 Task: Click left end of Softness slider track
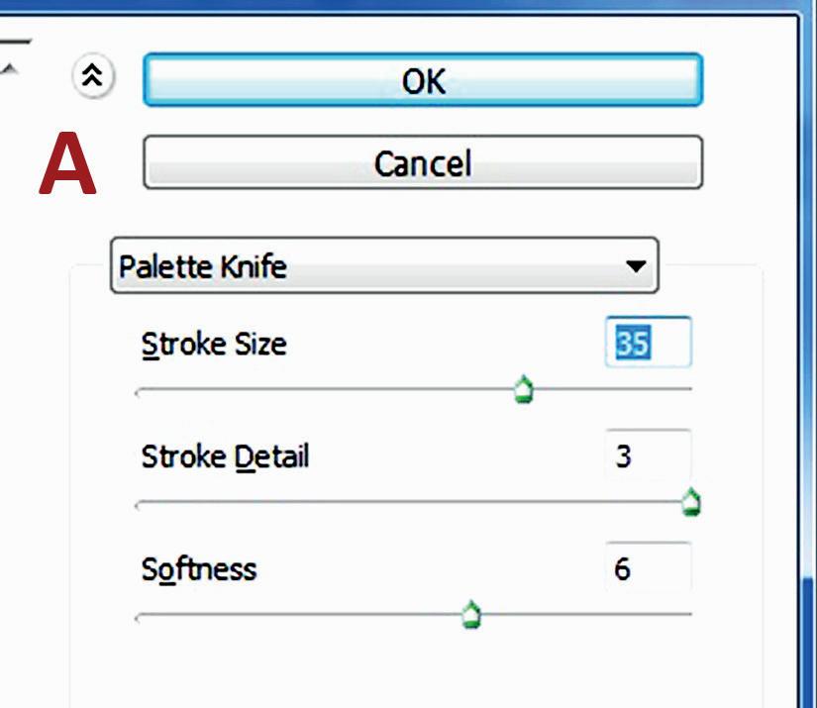(141, 616)
